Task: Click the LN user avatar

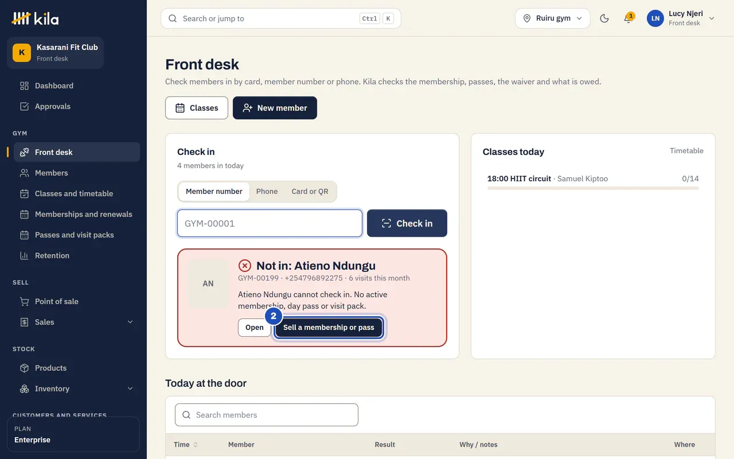Action: [x=655, y=18]
